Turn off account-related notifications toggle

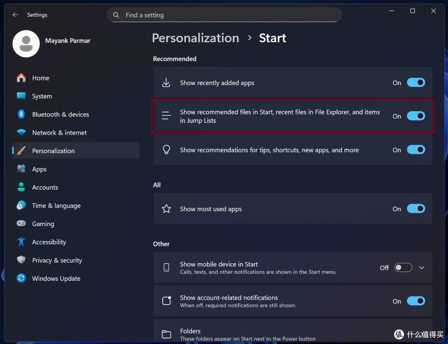(x=416, y=301)
